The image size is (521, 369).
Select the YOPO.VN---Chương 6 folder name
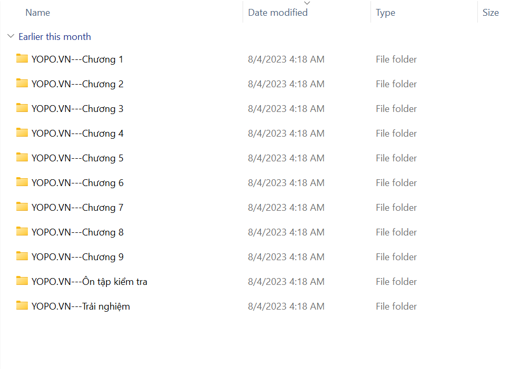click(x=77, y=183)
